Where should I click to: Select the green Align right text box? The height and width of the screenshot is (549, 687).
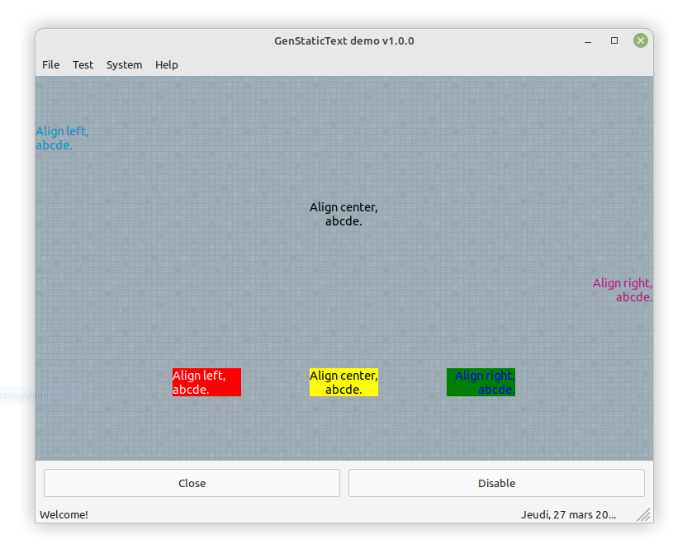point(481,382)
